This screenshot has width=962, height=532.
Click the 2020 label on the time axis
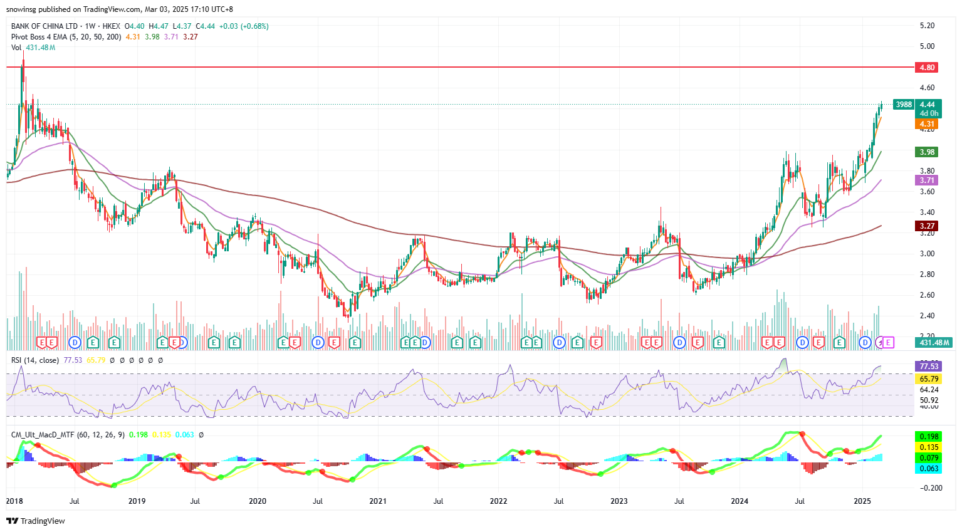(258, 501)
